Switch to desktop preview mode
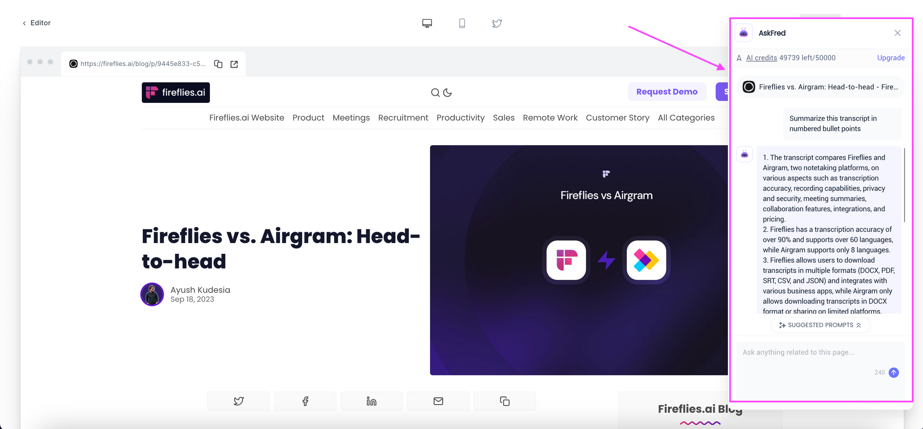This screenshot has width=923, height=429. click(x=427, y=23)
